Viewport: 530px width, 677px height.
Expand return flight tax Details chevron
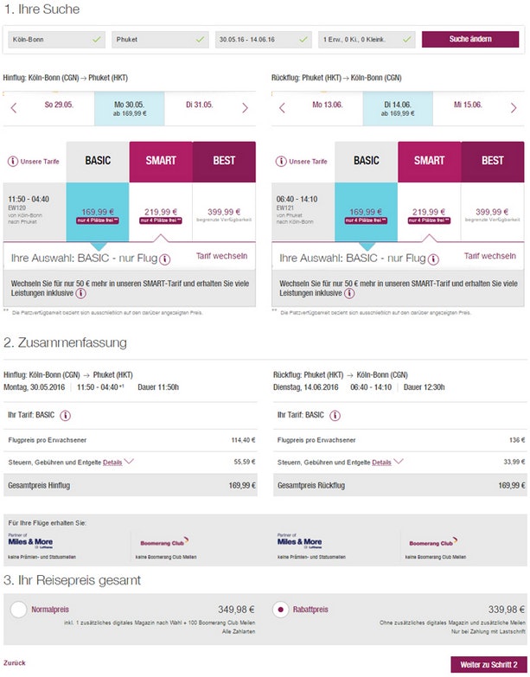pos(397,462)
